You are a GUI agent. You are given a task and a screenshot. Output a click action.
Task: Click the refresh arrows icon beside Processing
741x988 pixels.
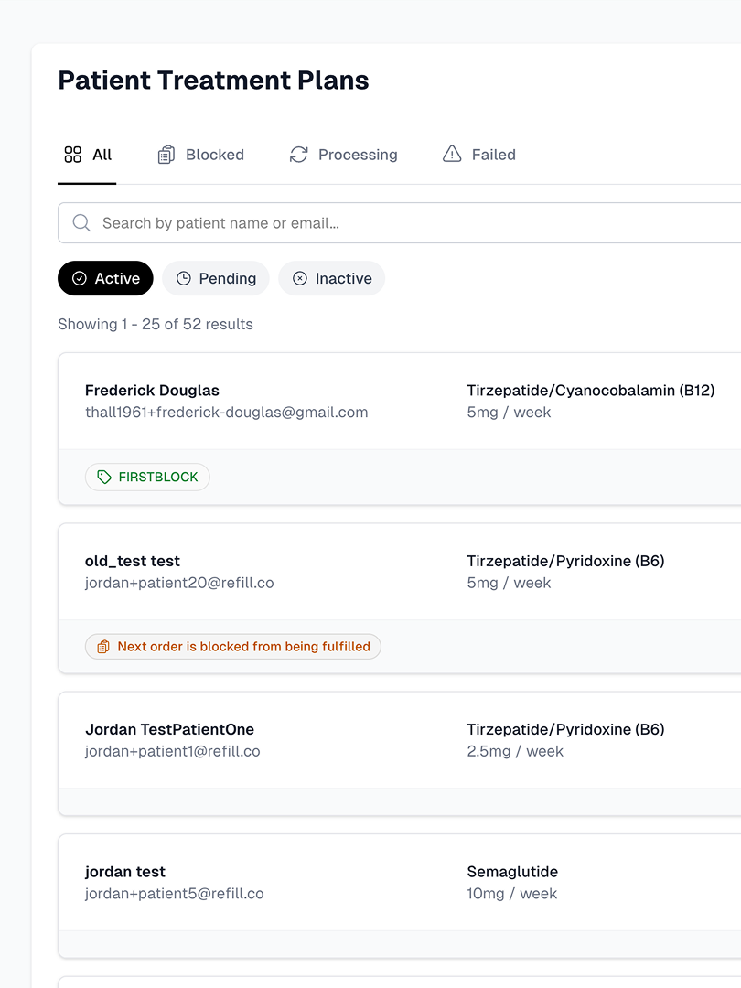[x=298, y=155]
